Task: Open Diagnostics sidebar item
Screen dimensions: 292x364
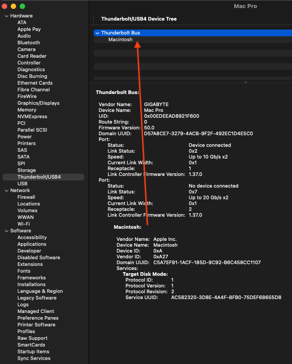Action: 31,70
